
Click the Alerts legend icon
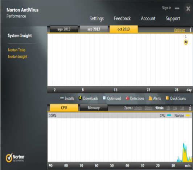151,98
